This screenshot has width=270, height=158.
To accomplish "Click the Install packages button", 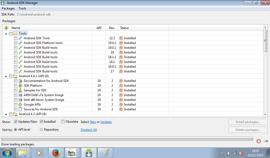I will (x=248, y=122).
